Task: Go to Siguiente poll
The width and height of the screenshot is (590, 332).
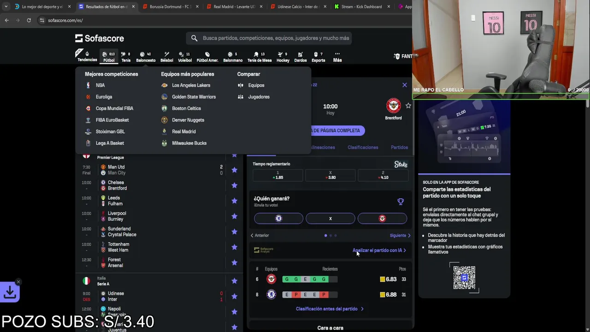Action: [x=400, y=236]
